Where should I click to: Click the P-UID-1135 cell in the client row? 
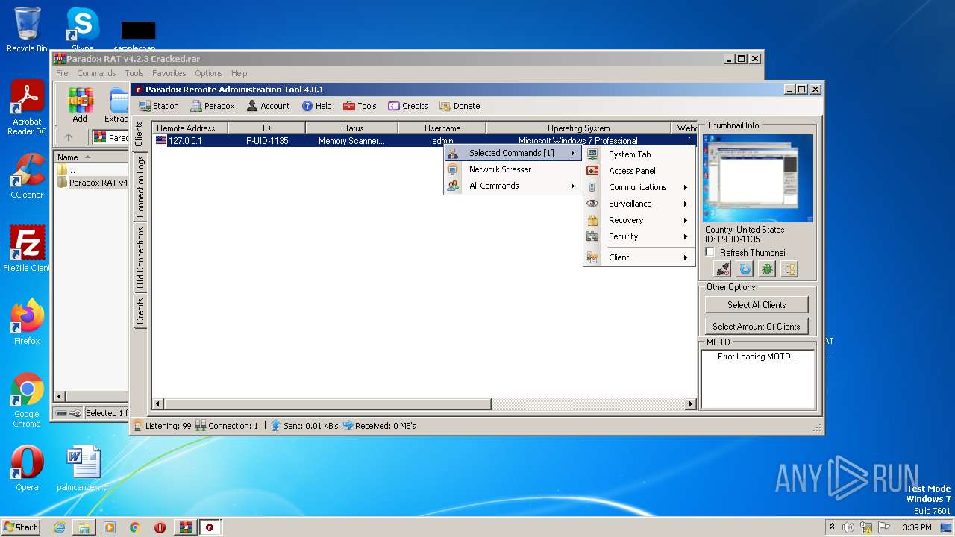click(267, 140)
